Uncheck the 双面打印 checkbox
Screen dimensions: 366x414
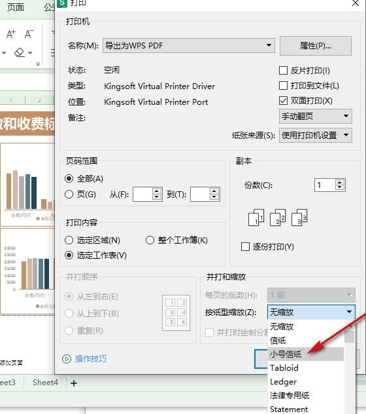(x=283, y=101)
